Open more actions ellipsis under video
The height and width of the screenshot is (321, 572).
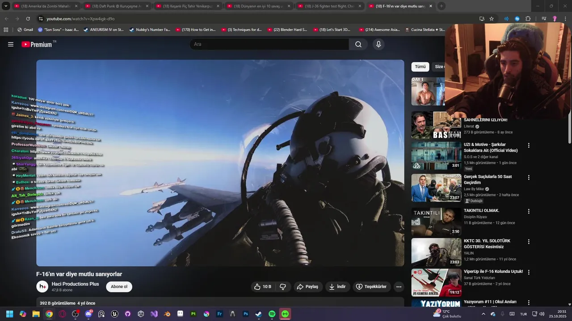[399, 287]
